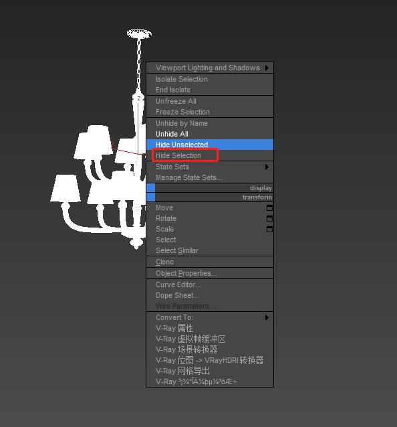
Task: Open Move transform settings box icon
Action: tap(269, 207)
